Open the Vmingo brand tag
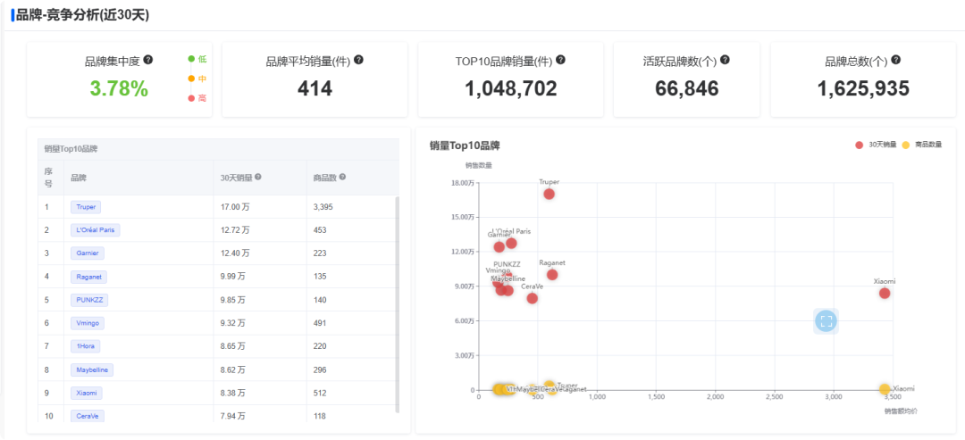The height and width of the screenshot is (440, 965). tap(88, 324)
